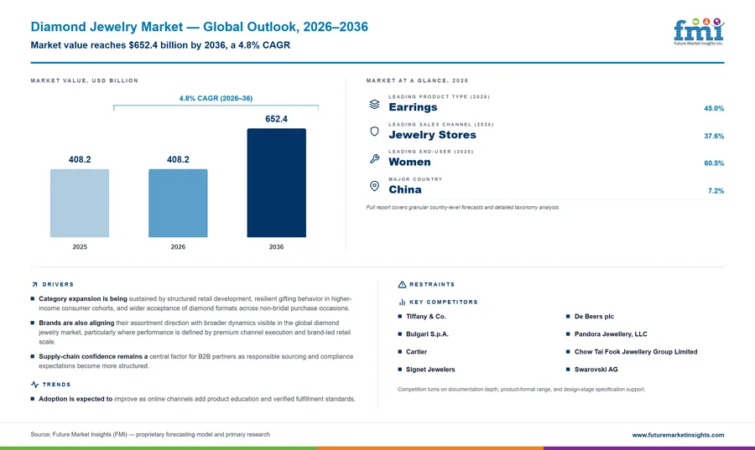Click the pulse icon next to Trends
Image resolution: width=755 pixels, height=450 pixels.
point(34,385)
